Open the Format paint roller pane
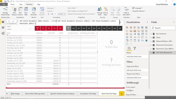 135,48
